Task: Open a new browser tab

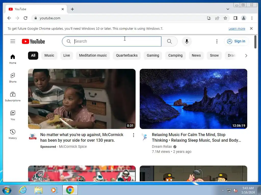Action: tap(72, 9)
